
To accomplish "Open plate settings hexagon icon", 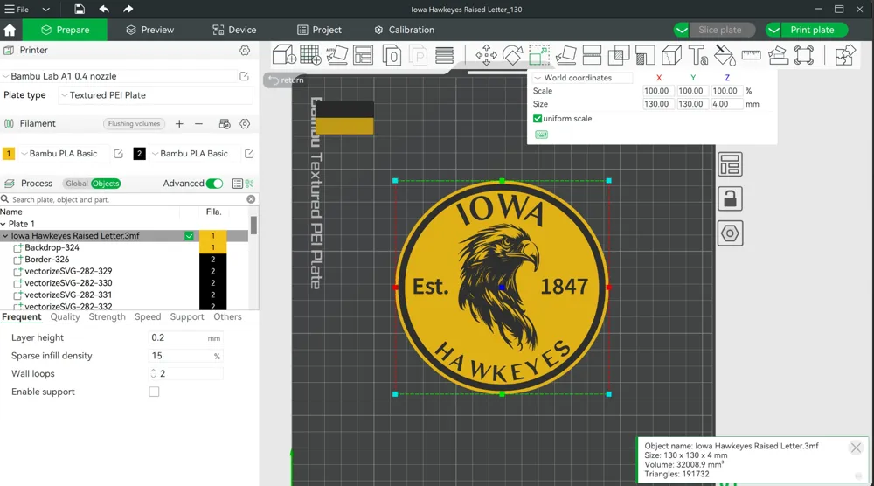I will pos(730,233).
